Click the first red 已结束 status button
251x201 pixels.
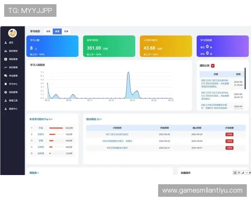click(x=229, y=134)
